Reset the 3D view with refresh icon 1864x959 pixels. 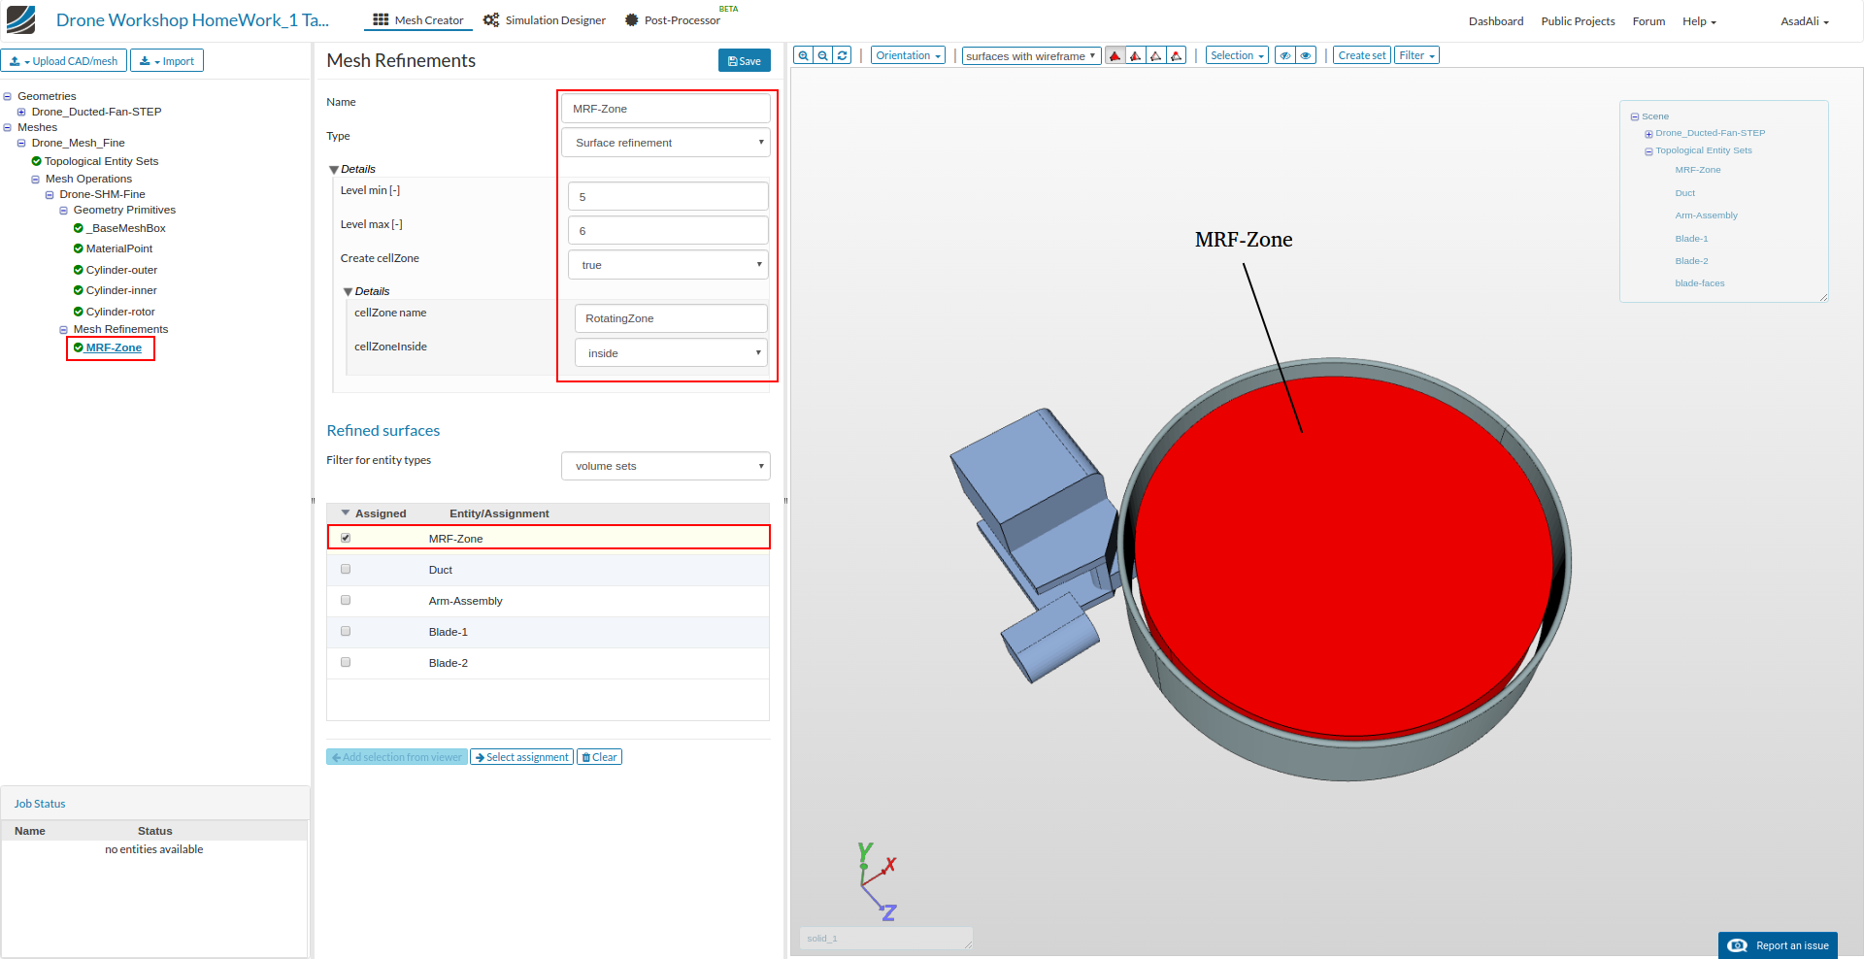click(843, 56)
